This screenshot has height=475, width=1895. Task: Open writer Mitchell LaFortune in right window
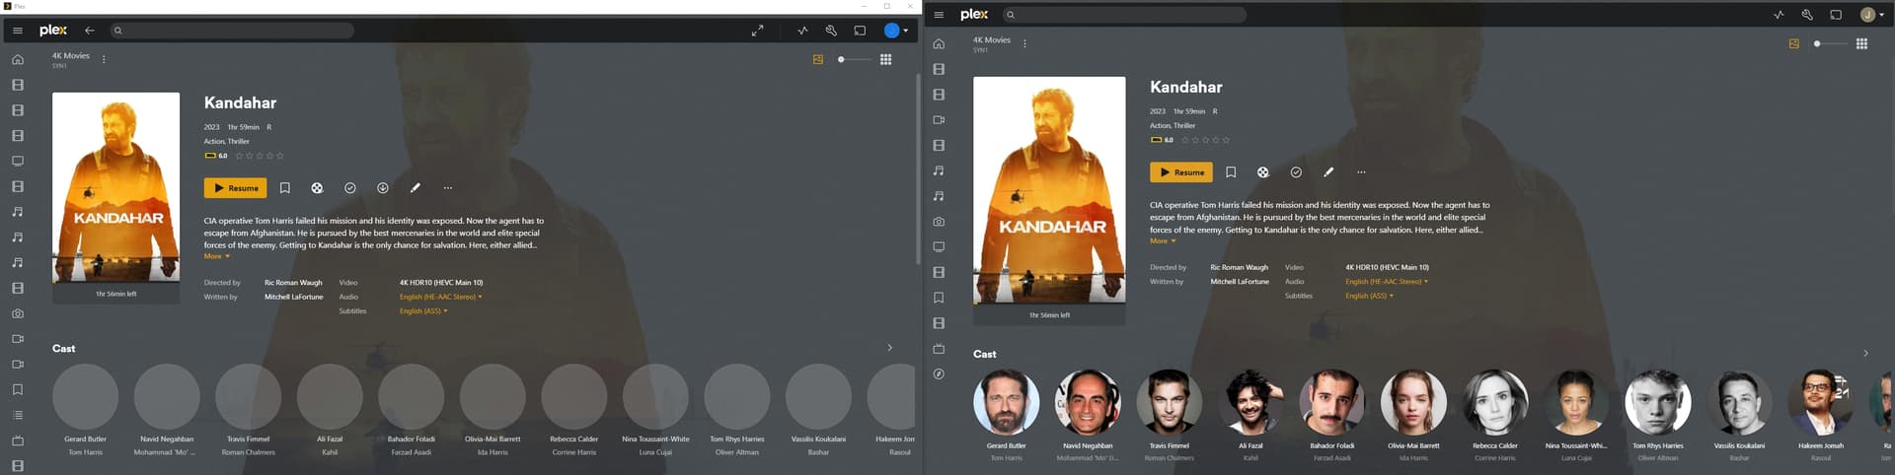pos(1240,282)
